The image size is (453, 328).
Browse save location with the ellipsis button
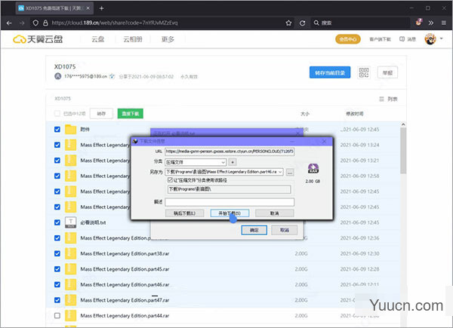[290, 172]
